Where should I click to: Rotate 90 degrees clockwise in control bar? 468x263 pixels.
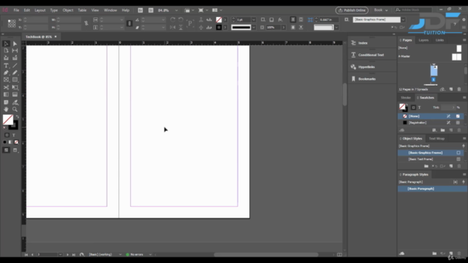click(x=173, y=20)
